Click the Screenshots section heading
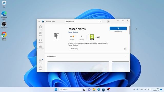Viewport: 164px width, 92px height. pyautogui.click(x=52, y=56)
